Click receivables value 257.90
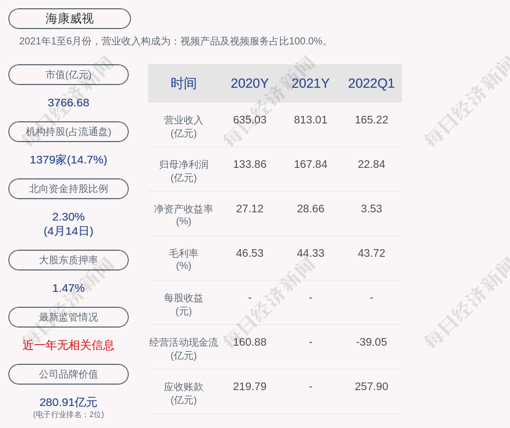 [371, 387]
